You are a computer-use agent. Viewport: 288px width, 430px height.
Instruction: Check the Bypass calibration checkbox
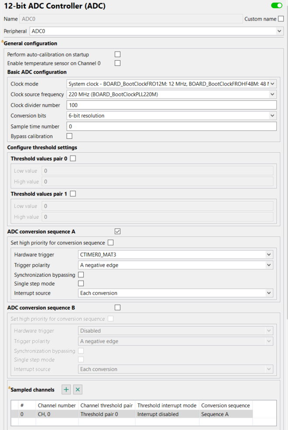coord(69,136)
